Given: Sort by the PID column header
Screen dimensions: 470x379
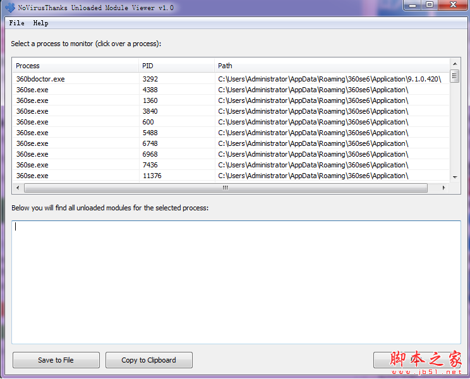Looking at the screenshot, I should point(176,66).
